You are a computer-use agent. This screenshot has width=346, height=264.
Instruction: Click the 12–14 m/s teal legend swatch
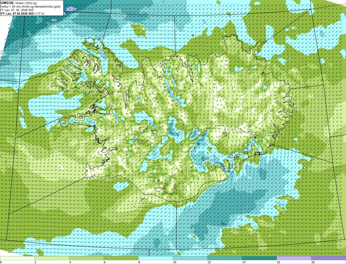tap(225, 258)
